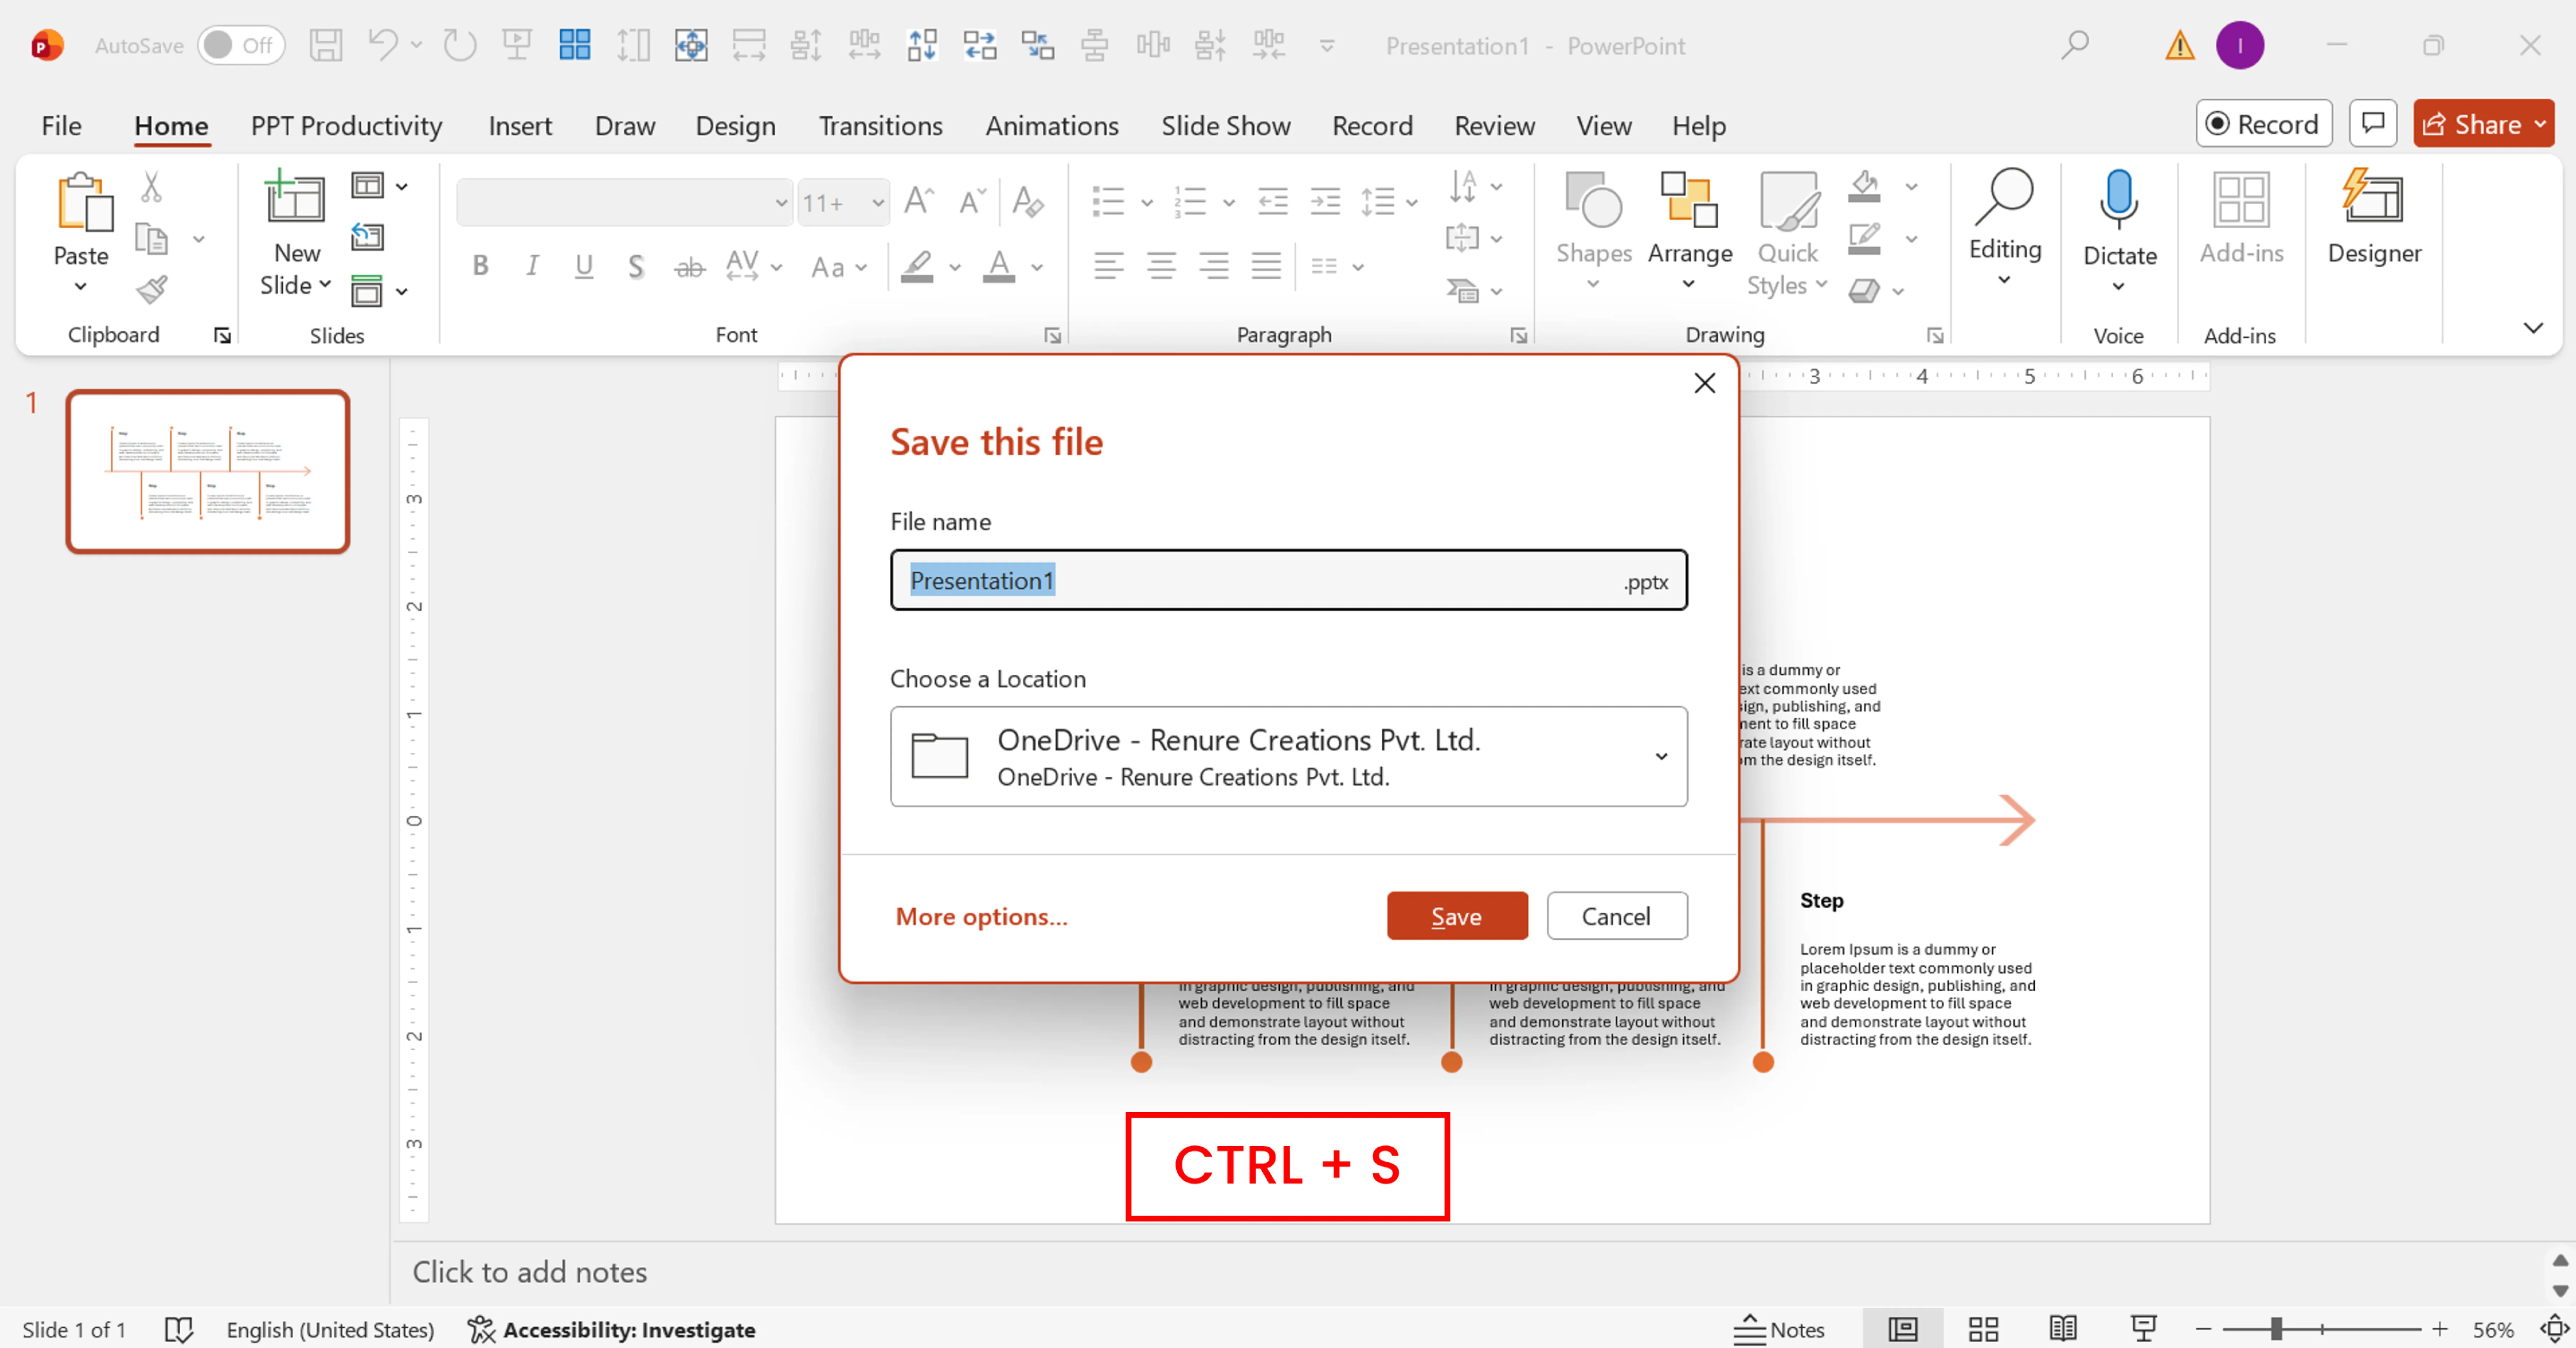Select Justify alignment button
This screenshot has height=1348, width=2576.
click(x=1266, y=266)
